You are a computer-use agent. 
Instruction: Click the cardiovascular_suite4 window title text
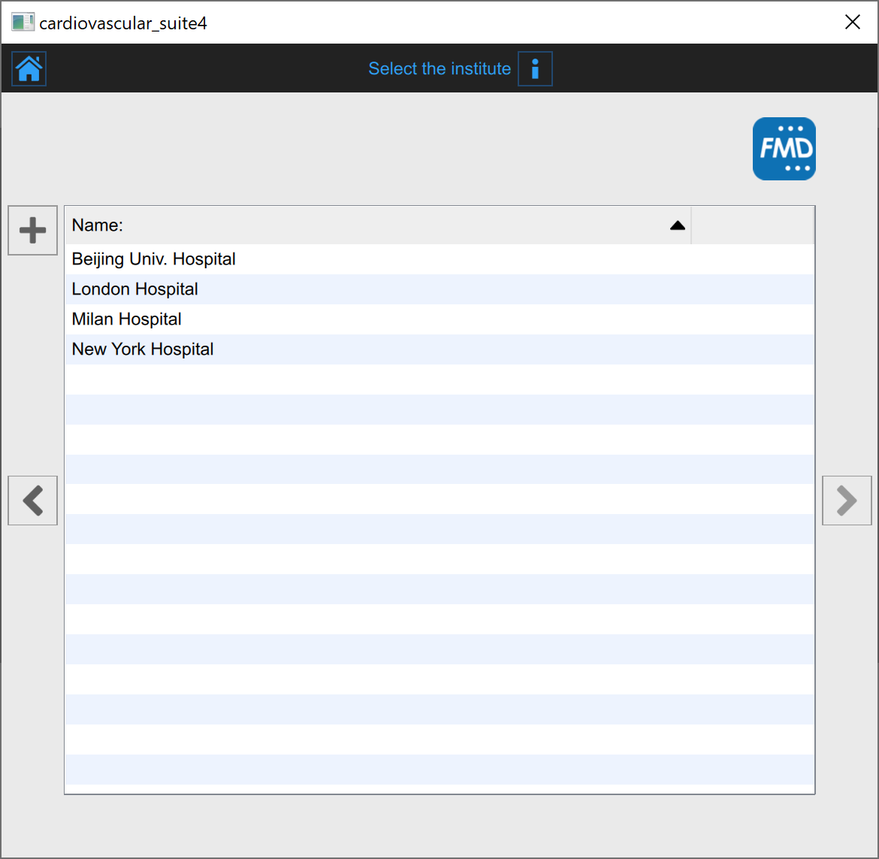(123, 23)
